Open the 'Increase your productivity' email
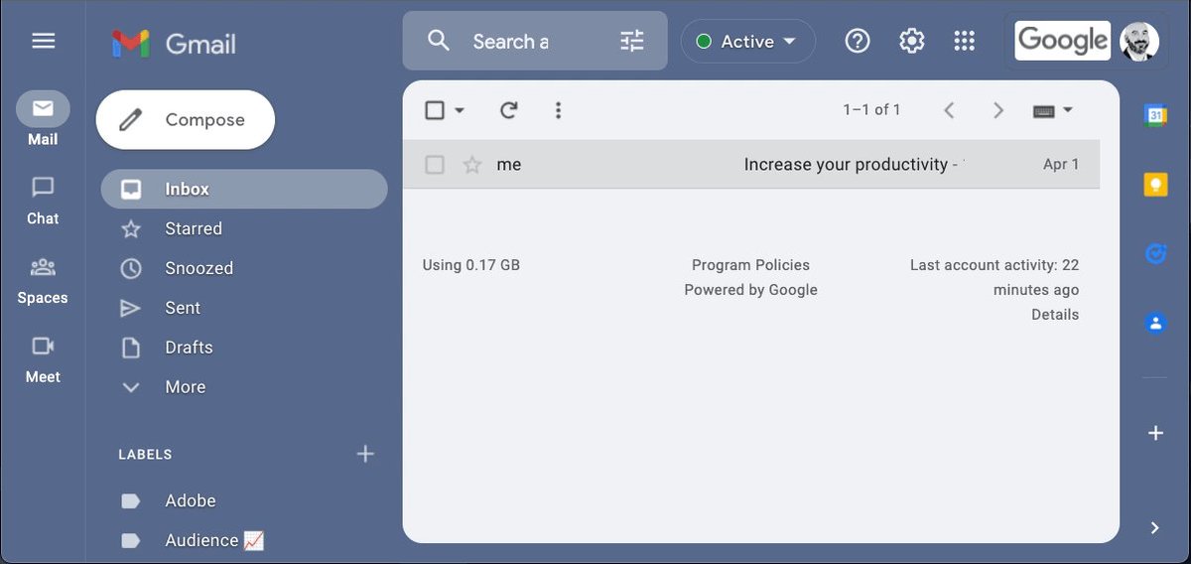1191x564 pixels. click(751, 165)
